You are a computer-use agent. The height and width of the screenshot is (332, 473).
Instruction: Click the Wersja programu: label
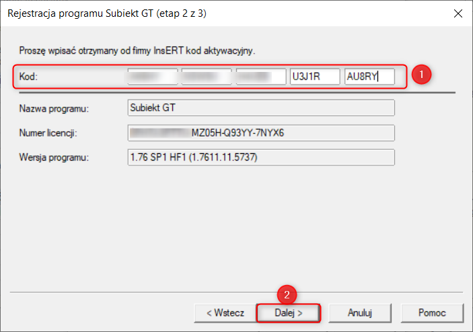click(54, 157)
